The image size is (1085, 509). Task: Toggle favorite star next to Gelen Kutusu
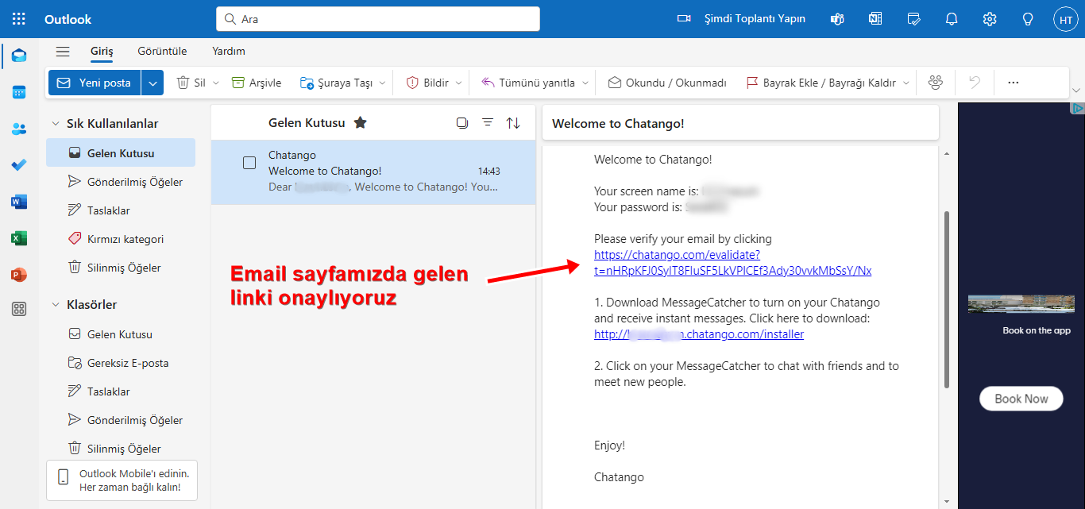click(361, 123)
